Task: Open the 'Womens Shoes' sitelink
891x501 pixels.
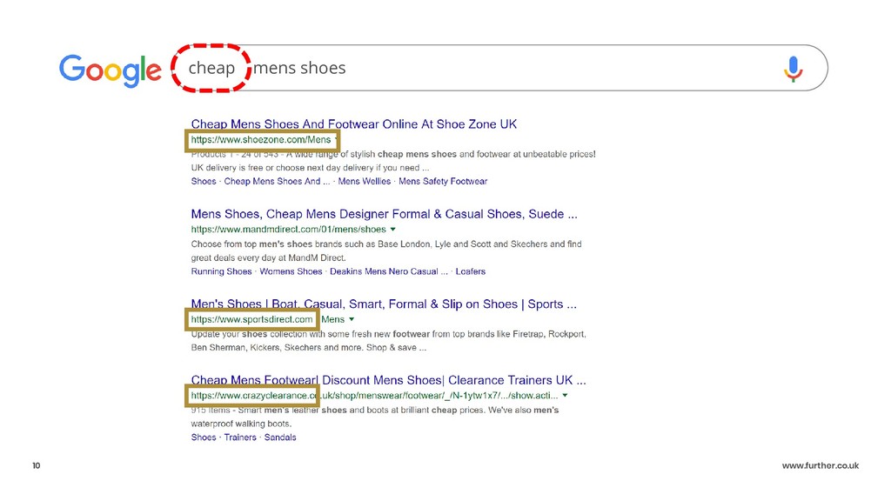Action: (x=291, y=271)
